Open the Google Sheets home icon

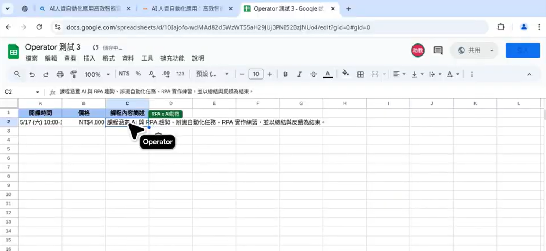point(14,51)
